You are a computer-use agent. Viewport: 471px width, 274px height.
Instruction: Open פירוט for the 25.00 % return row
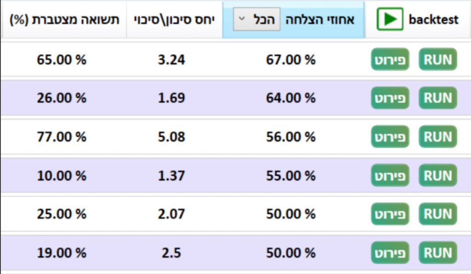(x=390, y=214)
